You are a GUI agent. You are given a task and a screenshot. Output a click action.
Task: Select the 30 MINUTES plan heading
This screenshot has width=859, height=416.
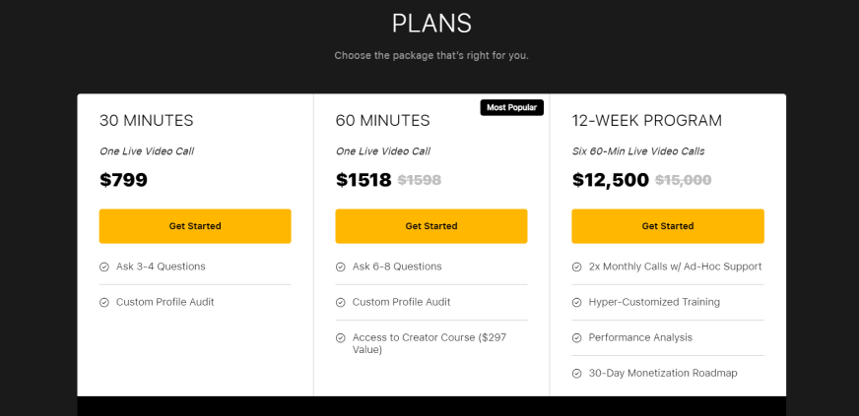coord(146,121)
